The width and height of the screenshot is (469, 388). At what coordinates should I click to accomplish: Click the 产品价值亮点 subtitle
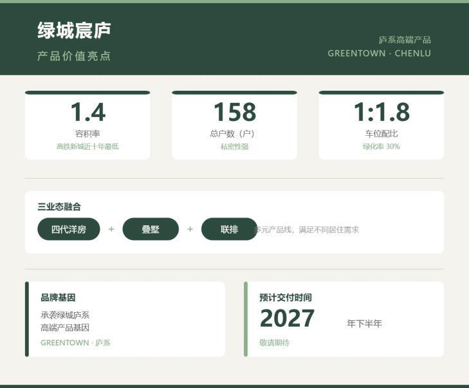pos(74,56)
